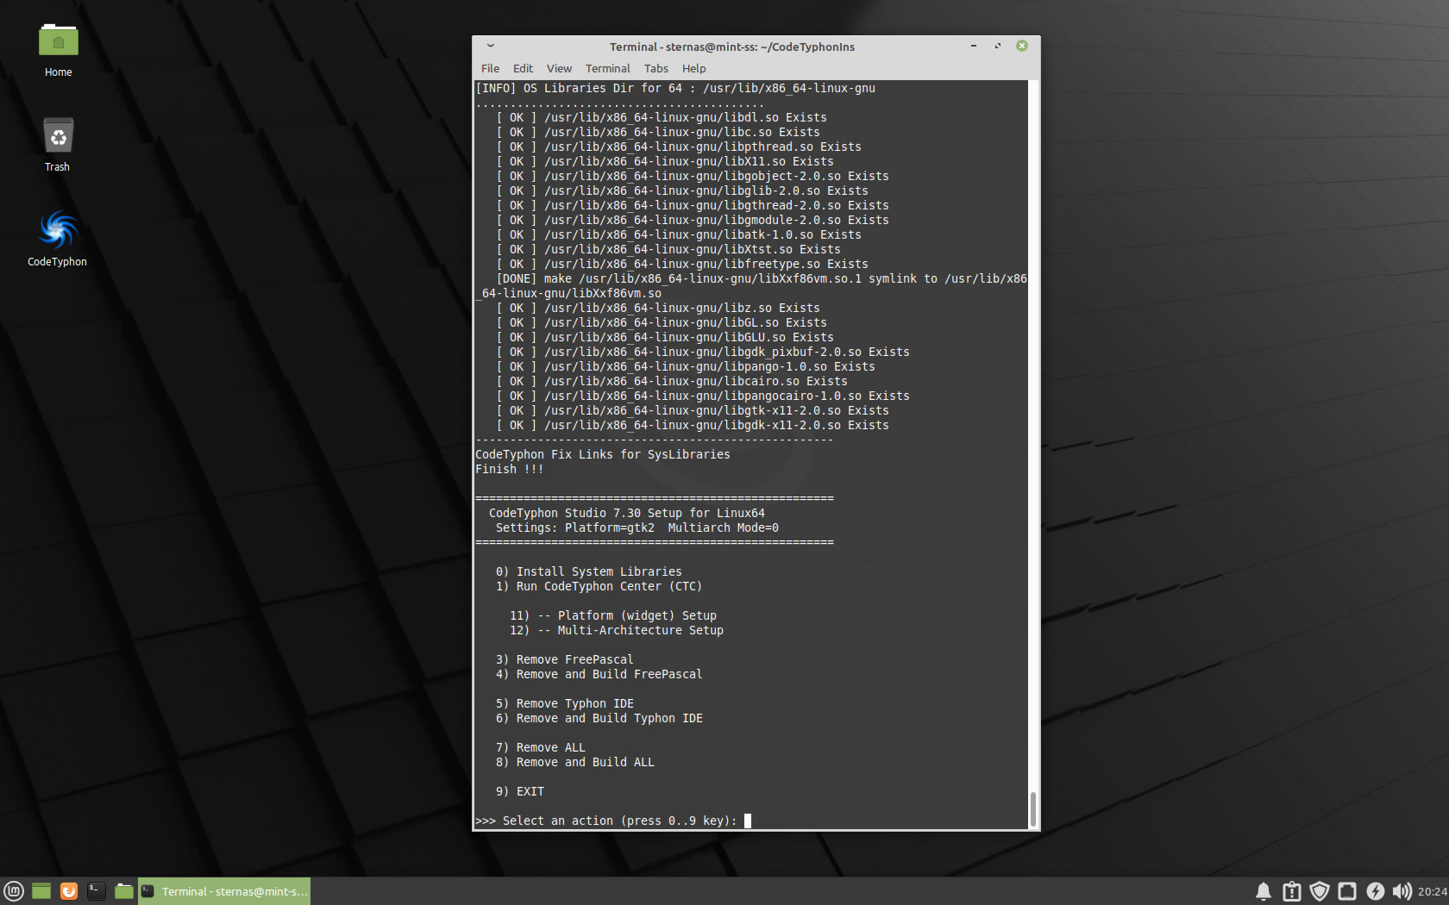Maximize the Terminal window
1449x905 pixels.
coord(998,46)
